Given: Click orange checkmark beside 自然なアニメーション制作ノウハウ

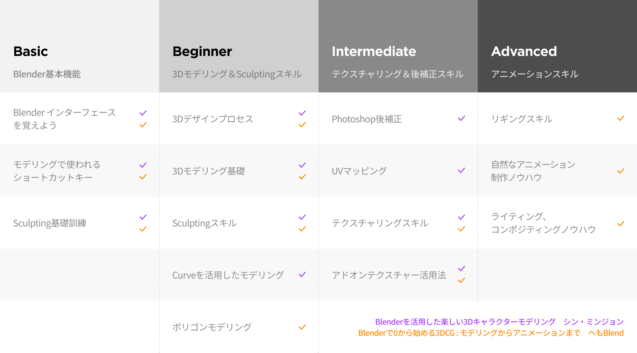Looking at the screenshot, I should [621, 171].
